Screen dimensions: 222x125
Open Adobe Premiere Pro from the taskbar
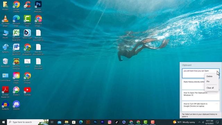[x=102, y=122]
